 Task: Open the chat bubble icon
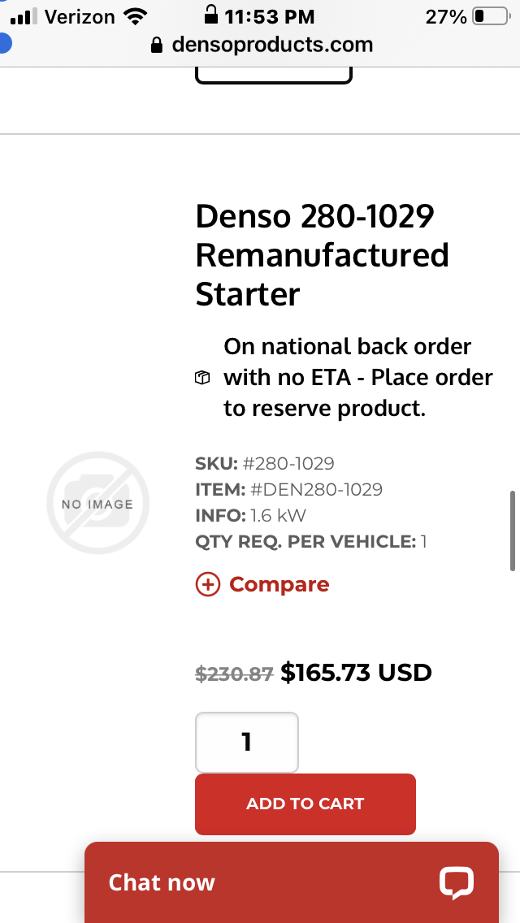457,882
